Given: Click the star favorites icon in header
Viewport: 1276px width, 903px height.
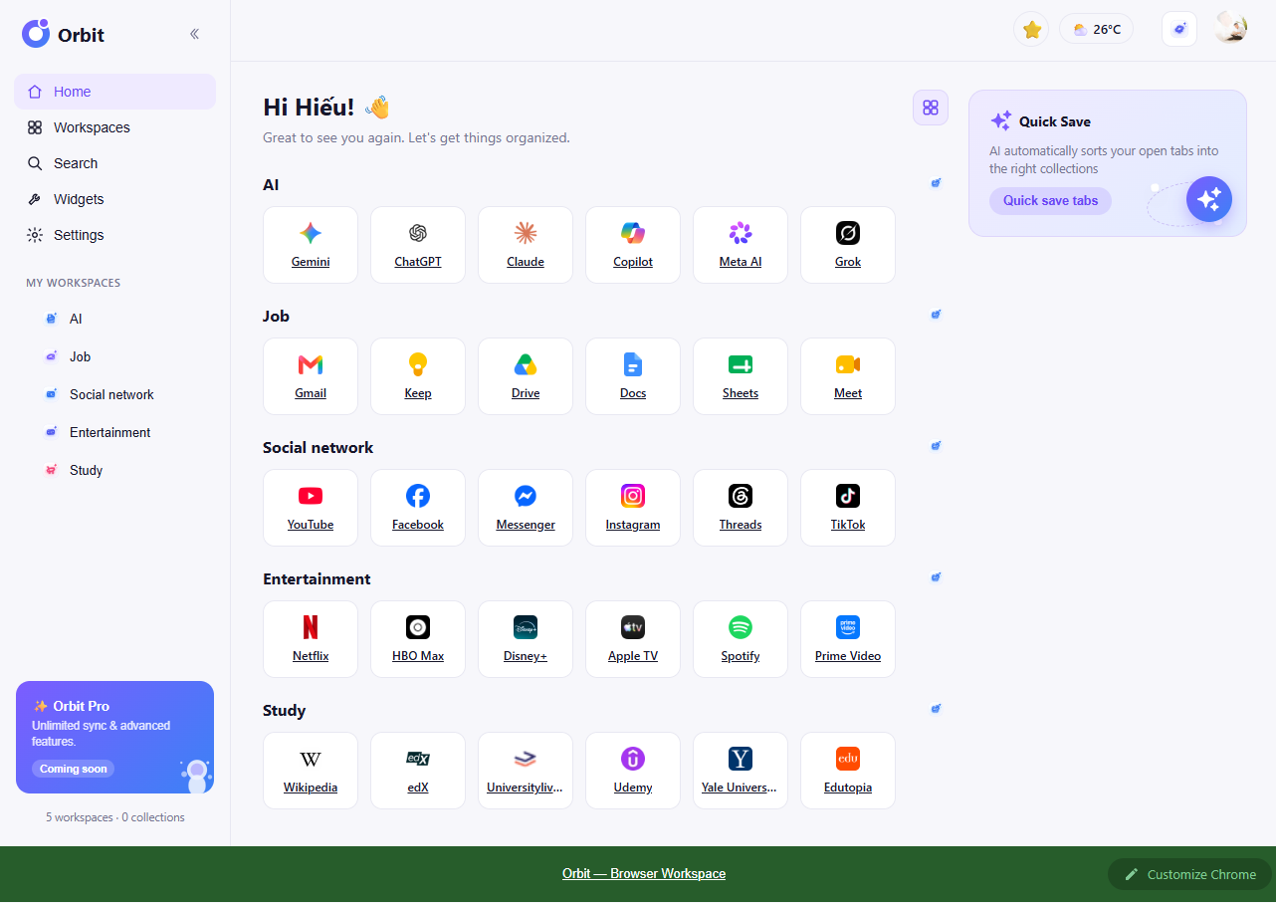Looking at the screenshot, I should (1032, 30).
